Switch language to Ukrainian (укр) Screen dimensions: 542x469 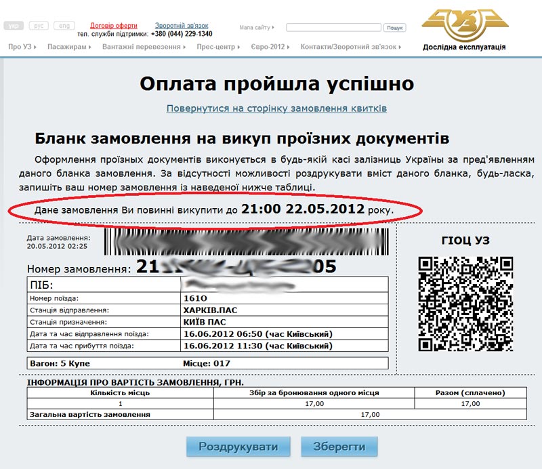point(14,26)
